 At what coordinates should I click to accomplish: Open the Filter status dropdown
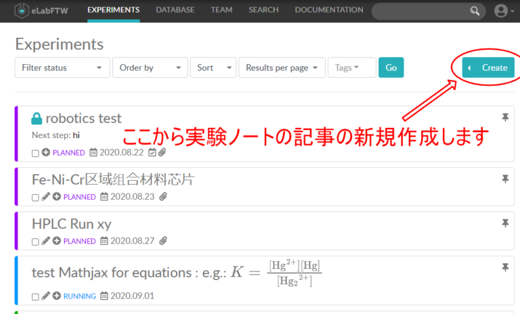(x=62, y=68)
